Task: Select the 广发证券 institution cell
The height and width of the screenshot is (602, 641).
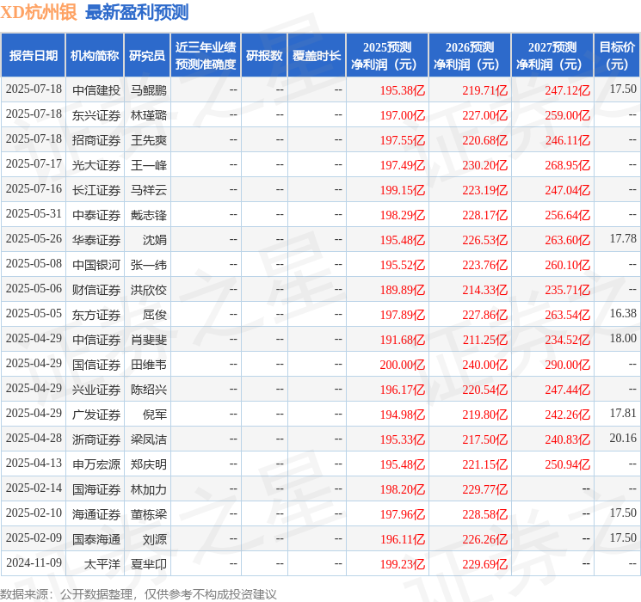Action: tap(96, 415)
